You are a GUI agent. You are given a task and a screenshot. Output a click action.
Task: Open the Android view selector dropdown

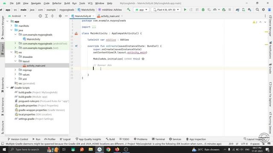click(17, 16)
